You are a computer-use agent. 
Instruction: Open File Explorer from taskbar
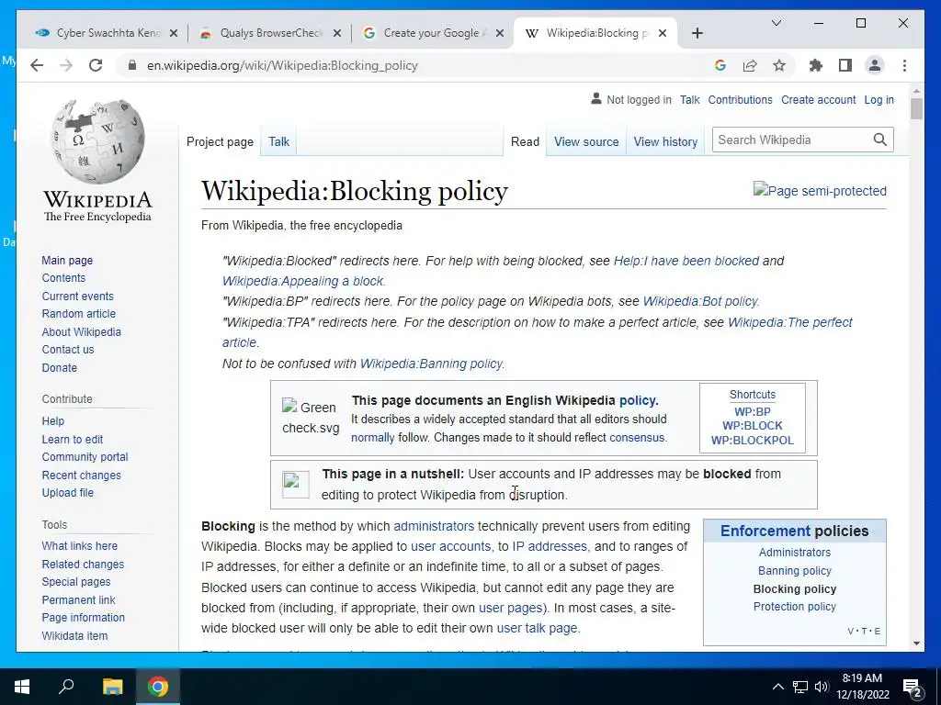coord(112,687)
